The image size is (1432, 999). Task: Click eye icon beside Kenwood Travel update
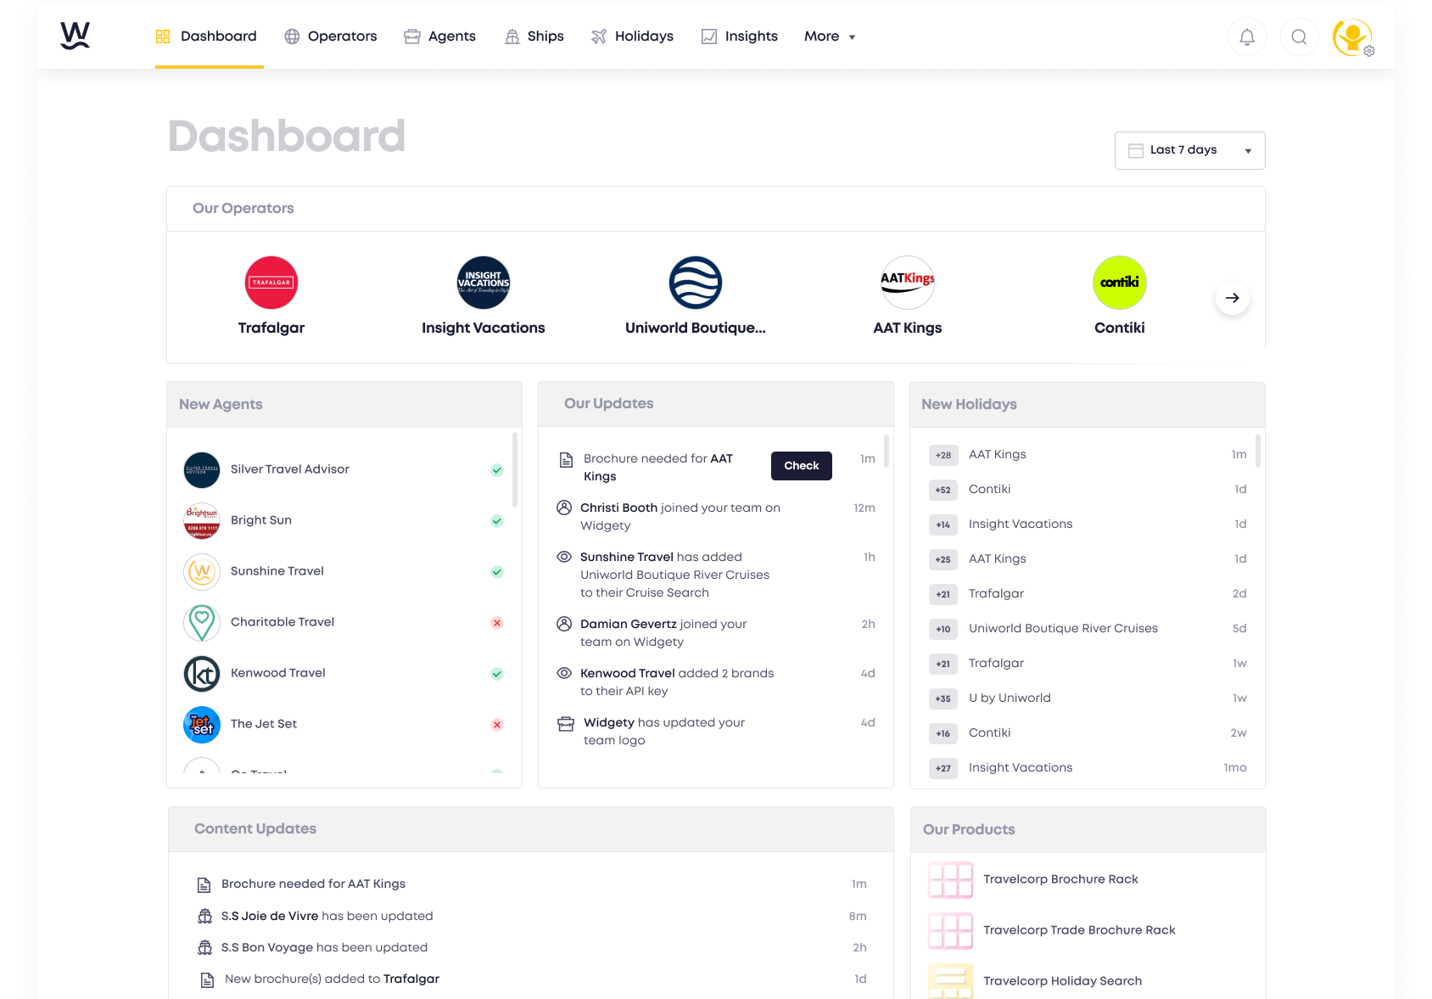coord(564,673)
